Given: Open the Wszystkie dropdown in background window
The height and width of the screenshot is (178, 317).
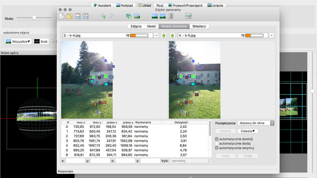Looking at the screenshot, I should click(18, 41).
